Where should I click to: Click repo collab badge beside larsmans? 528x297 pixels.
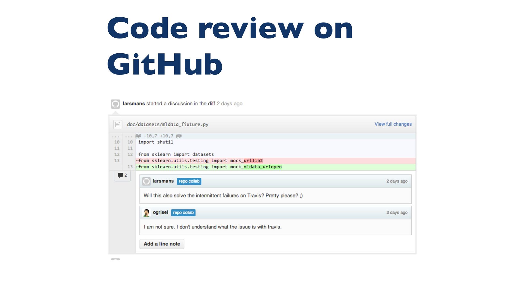[x=189, y=181]
